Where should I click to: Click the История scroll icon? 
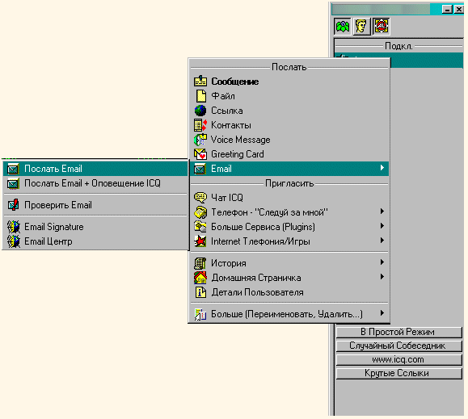point(200,263)
